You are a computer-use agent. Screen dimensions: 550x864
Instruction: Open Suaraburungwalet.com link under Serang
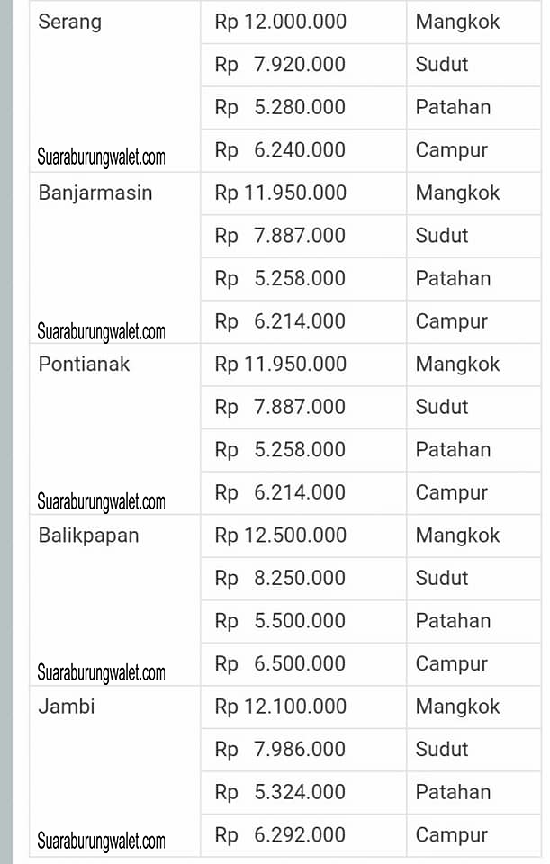(x=102, y=157)
